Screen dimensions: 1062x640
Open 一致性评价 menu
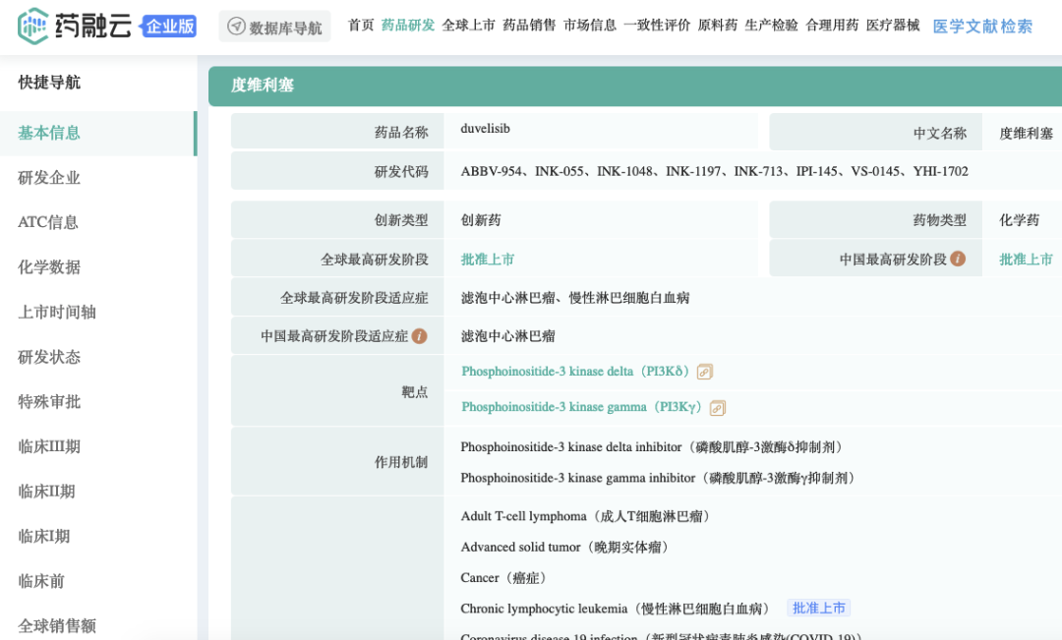coord(657,25)
